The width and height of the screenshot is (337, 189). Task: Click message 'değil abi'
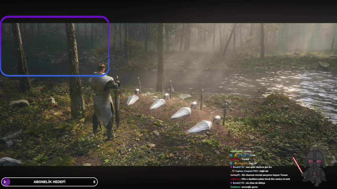264,171
